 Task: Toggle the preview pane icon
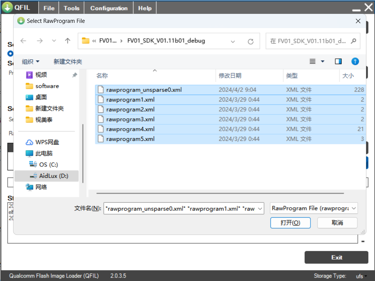pyautogui.click(x=338, y=61)
